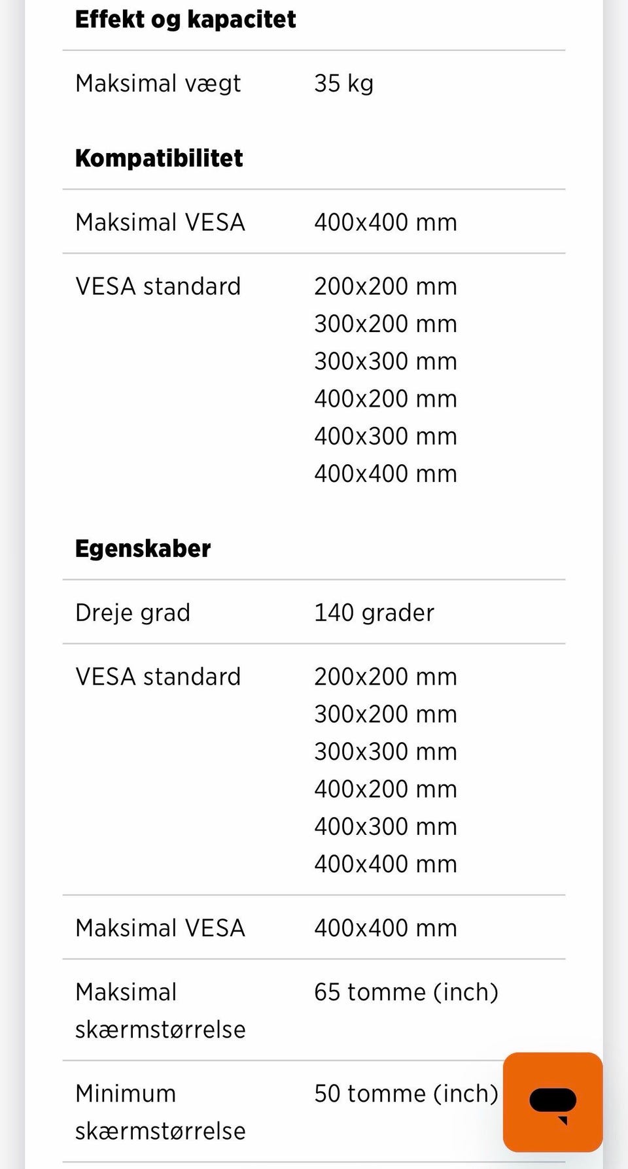Click 300x200 mm in Kompatibilitet list
Screen dimensions: 628x1169
pos(385,324)
